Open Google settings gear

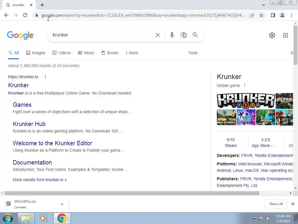point(272,35)
